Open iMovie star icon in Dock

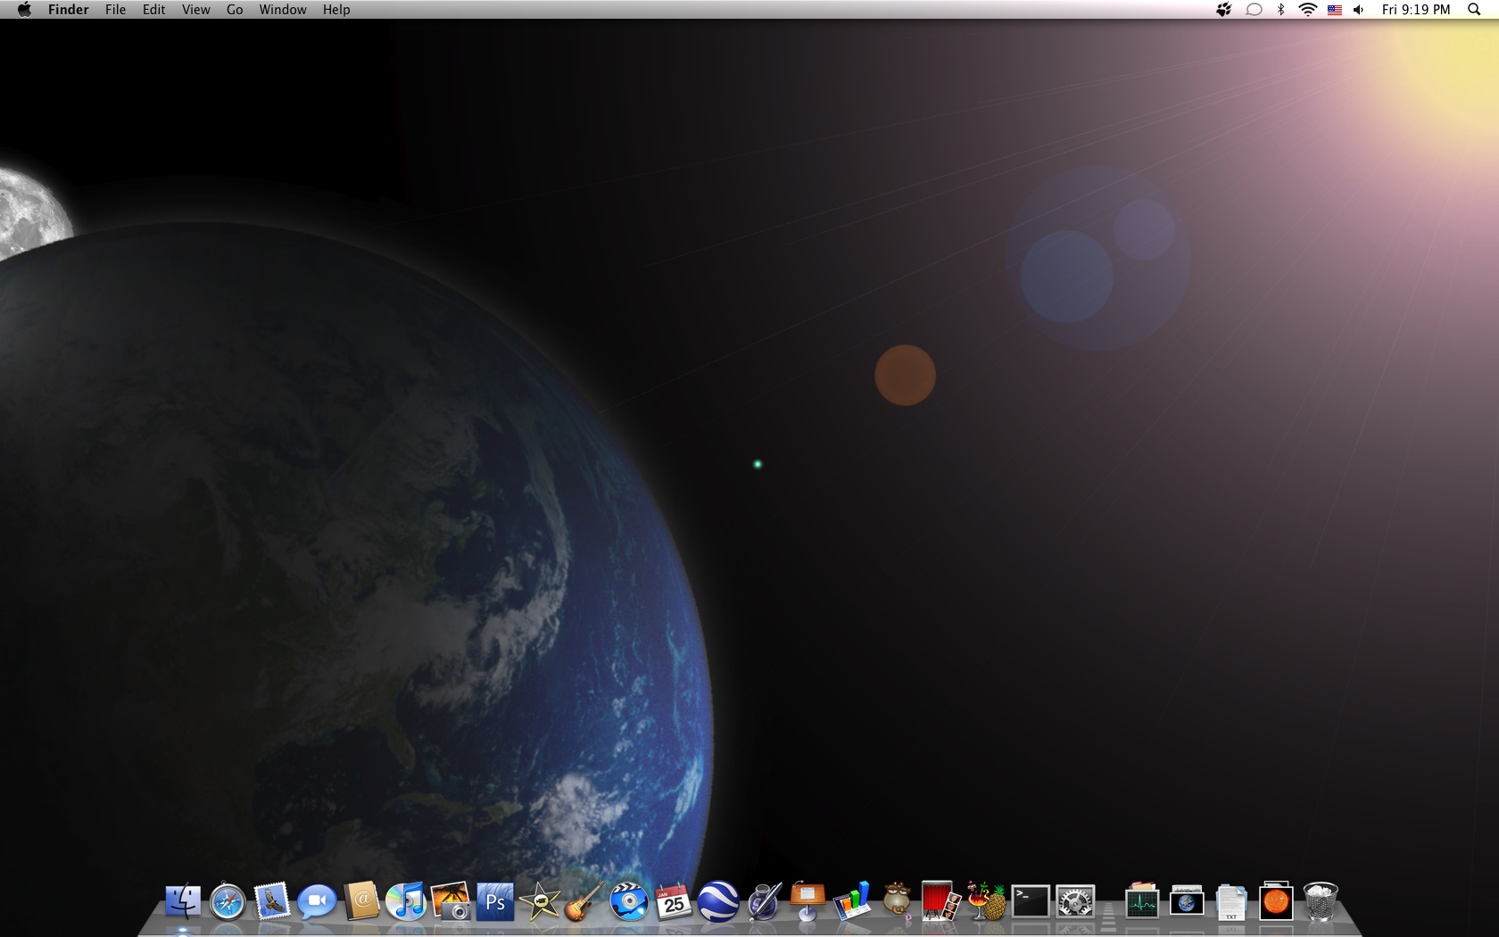tap(540, 901)
